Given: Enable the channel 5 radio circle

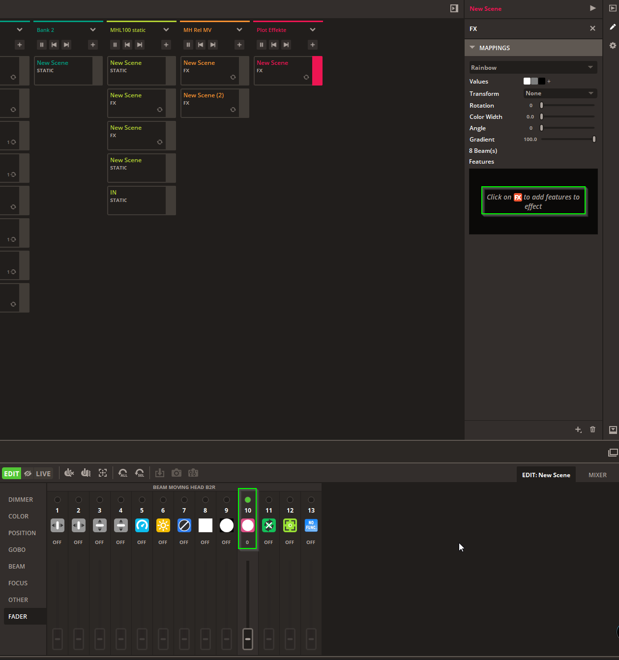Looking at the screenshot, I should (142, 500).
